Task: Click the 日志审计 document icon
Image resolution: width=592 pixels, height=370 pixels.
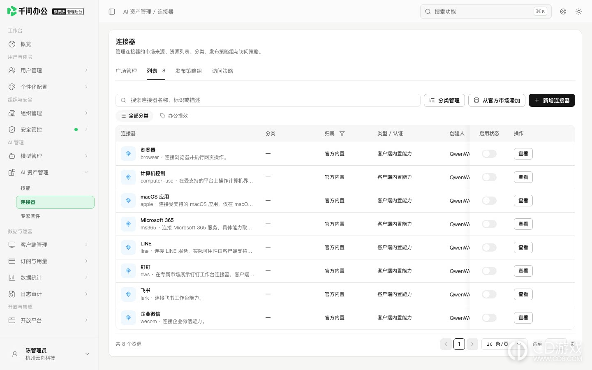Action: coord(12,294)
